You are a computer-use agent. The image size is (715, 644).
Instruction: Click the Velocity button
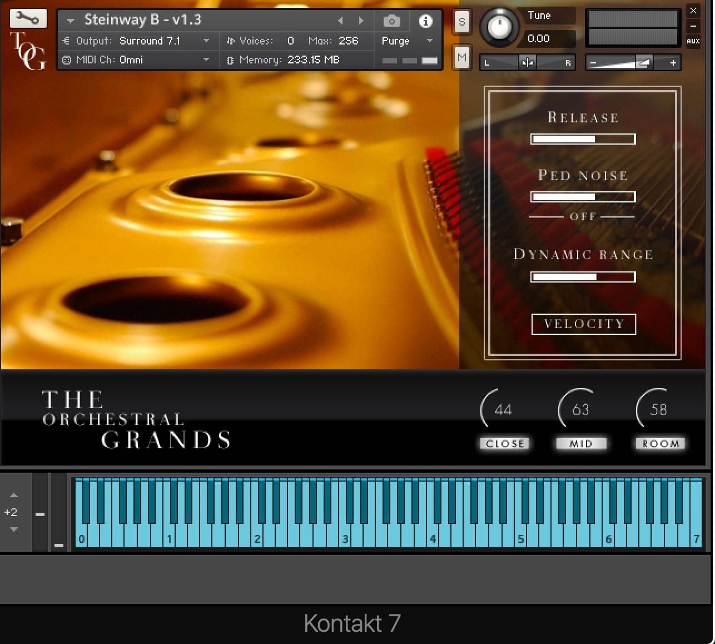coord(583,324)
